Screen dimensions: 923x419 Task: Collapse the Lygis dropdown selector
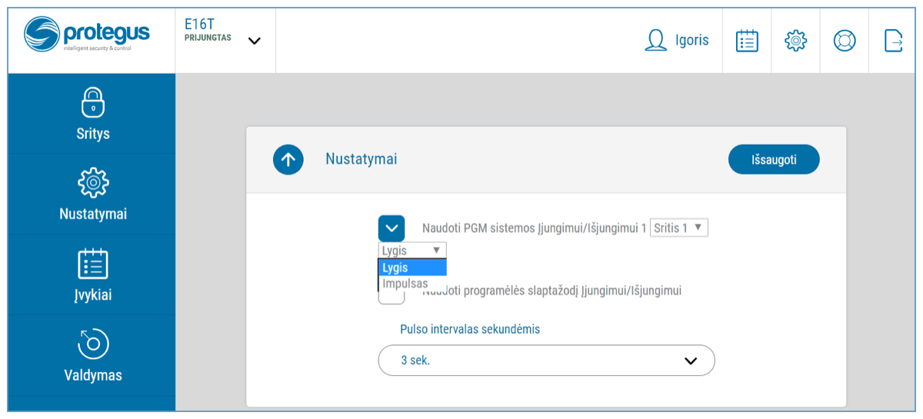pos(412,251)
